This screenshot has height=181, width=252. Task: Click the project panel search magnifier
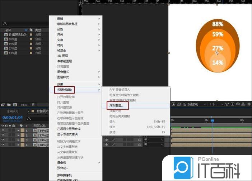5,23
